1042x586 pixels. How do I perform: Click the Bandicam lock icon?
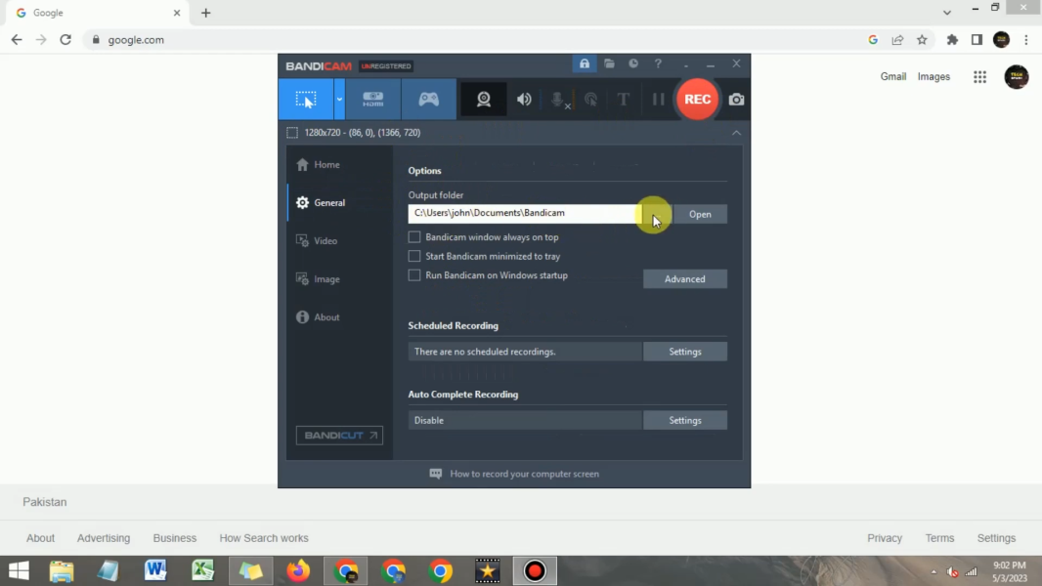585,63
